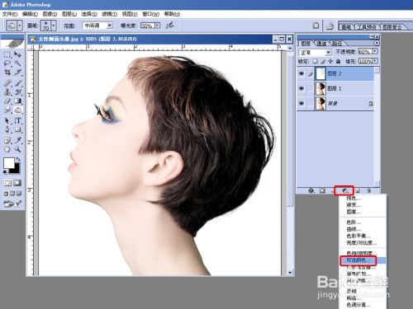Select the Crop tool
Screen dimensions: 413x309
(x=7, y=73)
